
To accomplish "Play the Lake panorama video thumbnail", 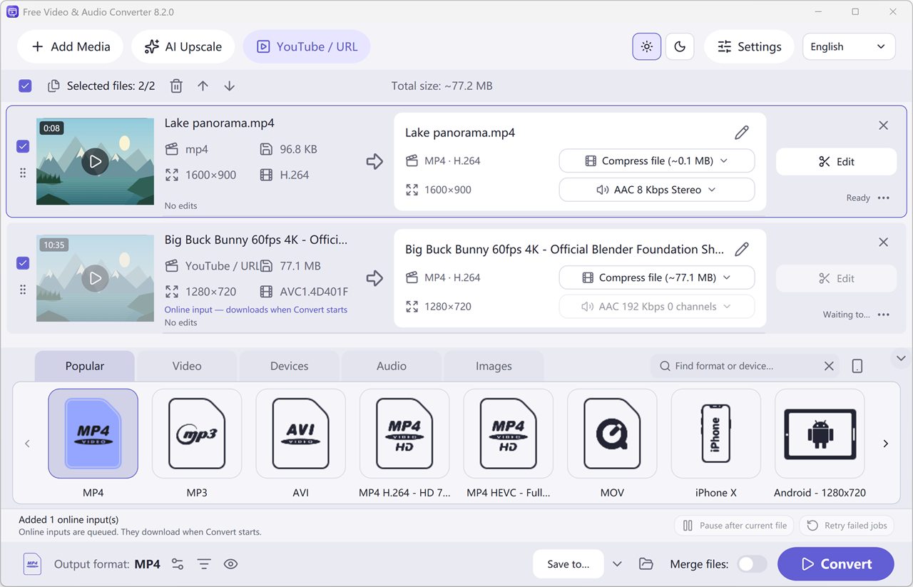I will pos(95,161).
